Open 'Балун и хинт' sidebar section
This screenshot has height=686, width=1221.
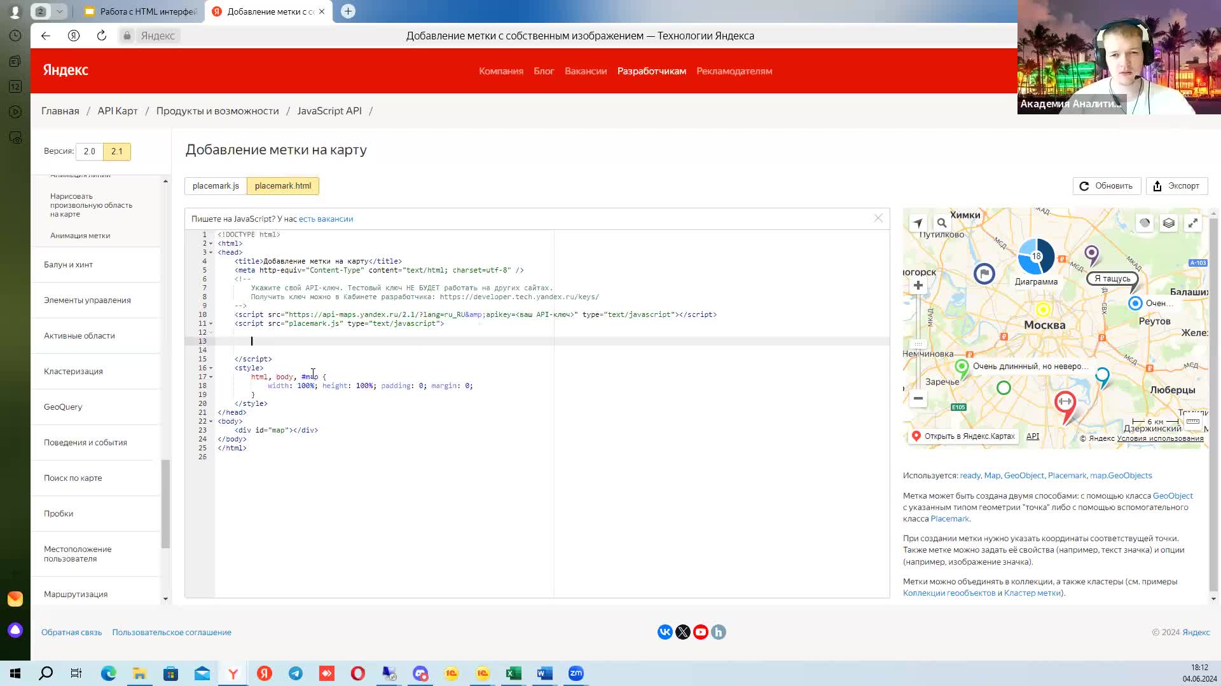click(x=68, y=265)
